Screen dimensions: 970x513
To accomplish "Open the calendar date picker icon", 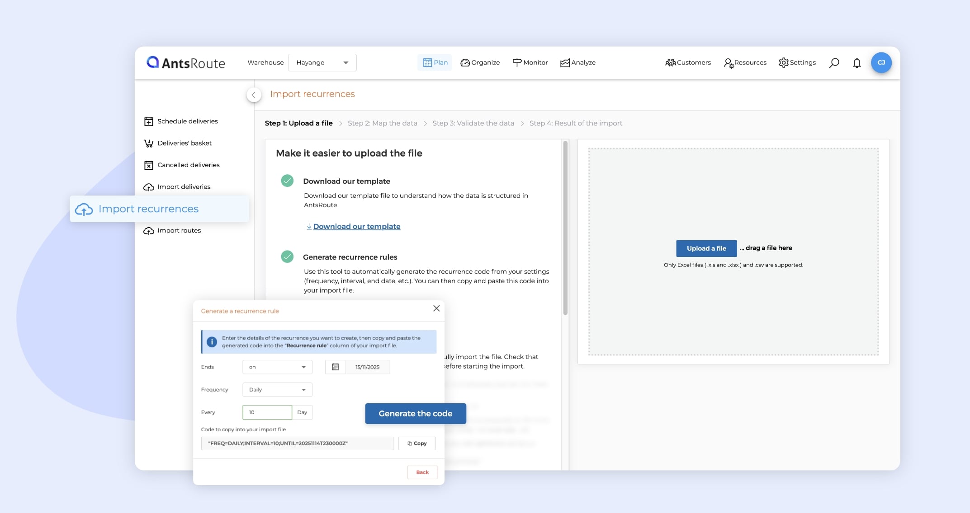I will coord(335,367).
